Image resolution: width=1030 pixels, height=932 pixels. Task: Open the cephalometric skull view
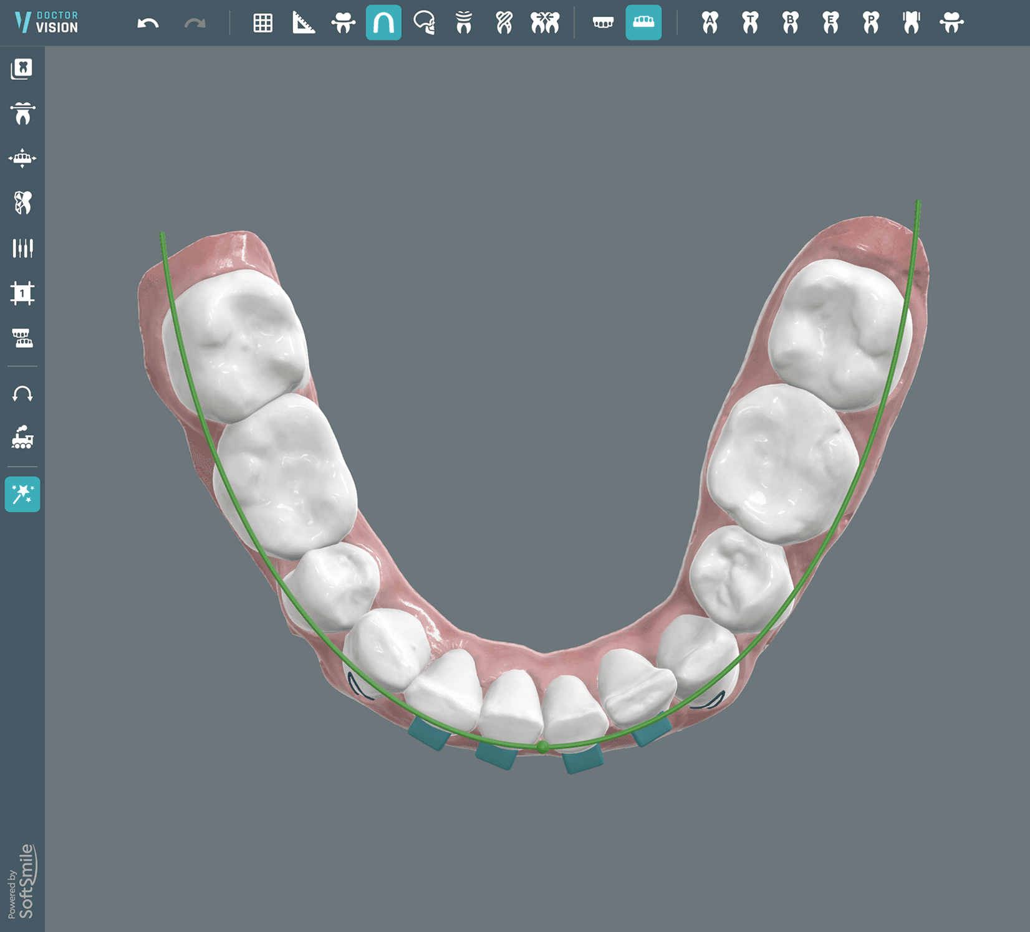coord(425,24)
